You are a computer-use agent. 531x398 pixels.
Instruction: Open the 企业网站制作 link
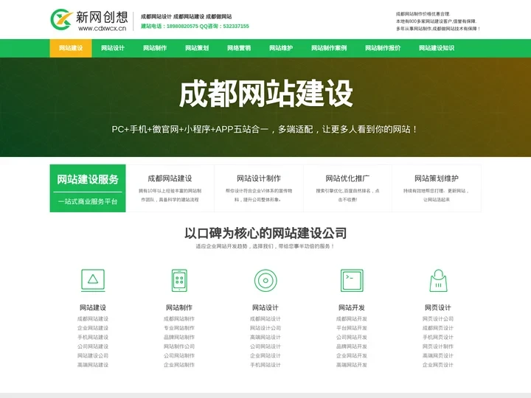(179, 365)
